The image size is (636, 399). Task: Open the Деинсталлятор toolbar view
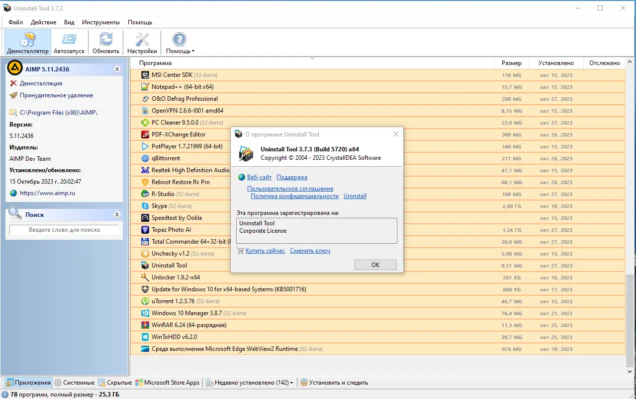(28, 43)
